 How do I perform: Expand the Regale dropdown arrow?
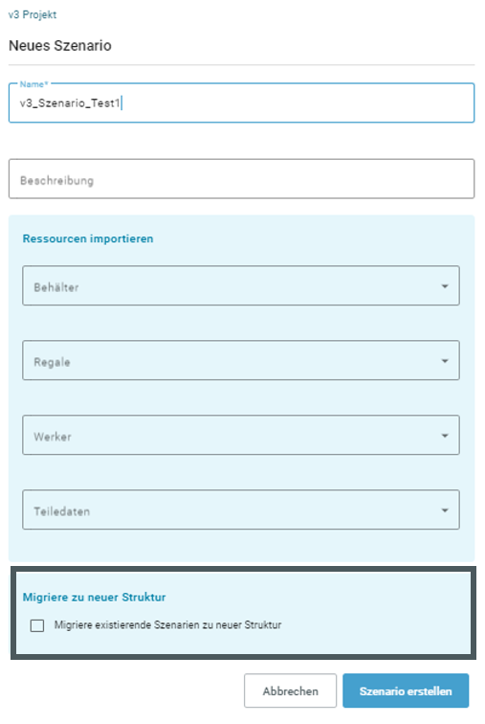click(x=445, y=361)
